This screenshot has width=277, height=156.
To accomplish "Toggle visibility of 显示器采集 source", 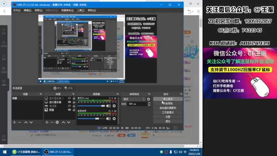I will click(x=69, y=102).
